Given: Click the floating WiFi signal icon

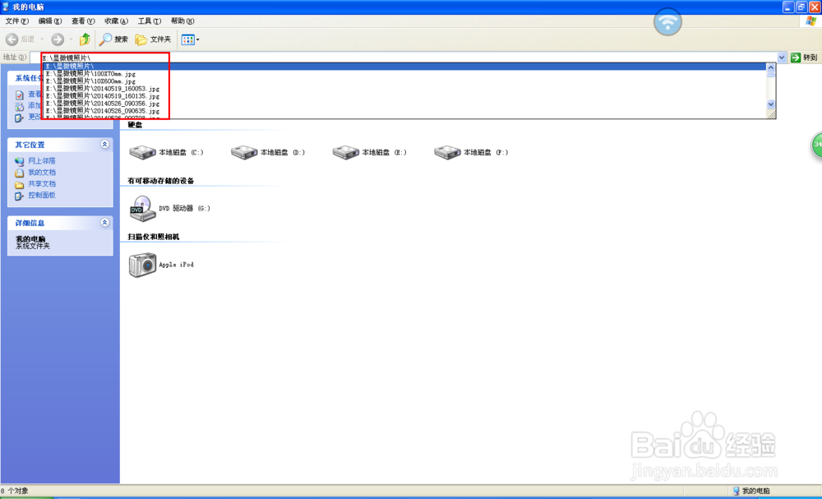Looking at the screenshot, I should [667, 22].
